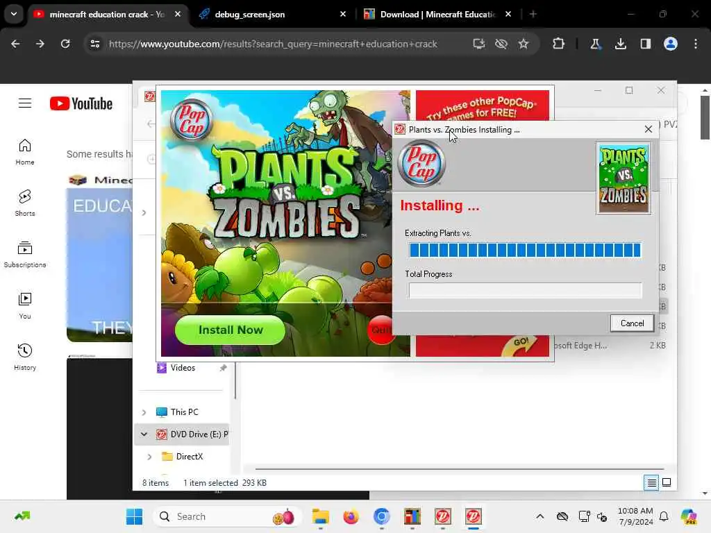Open the YouTube hamburger guide menu
Screen dimensions: 711x533
(25, 103)
